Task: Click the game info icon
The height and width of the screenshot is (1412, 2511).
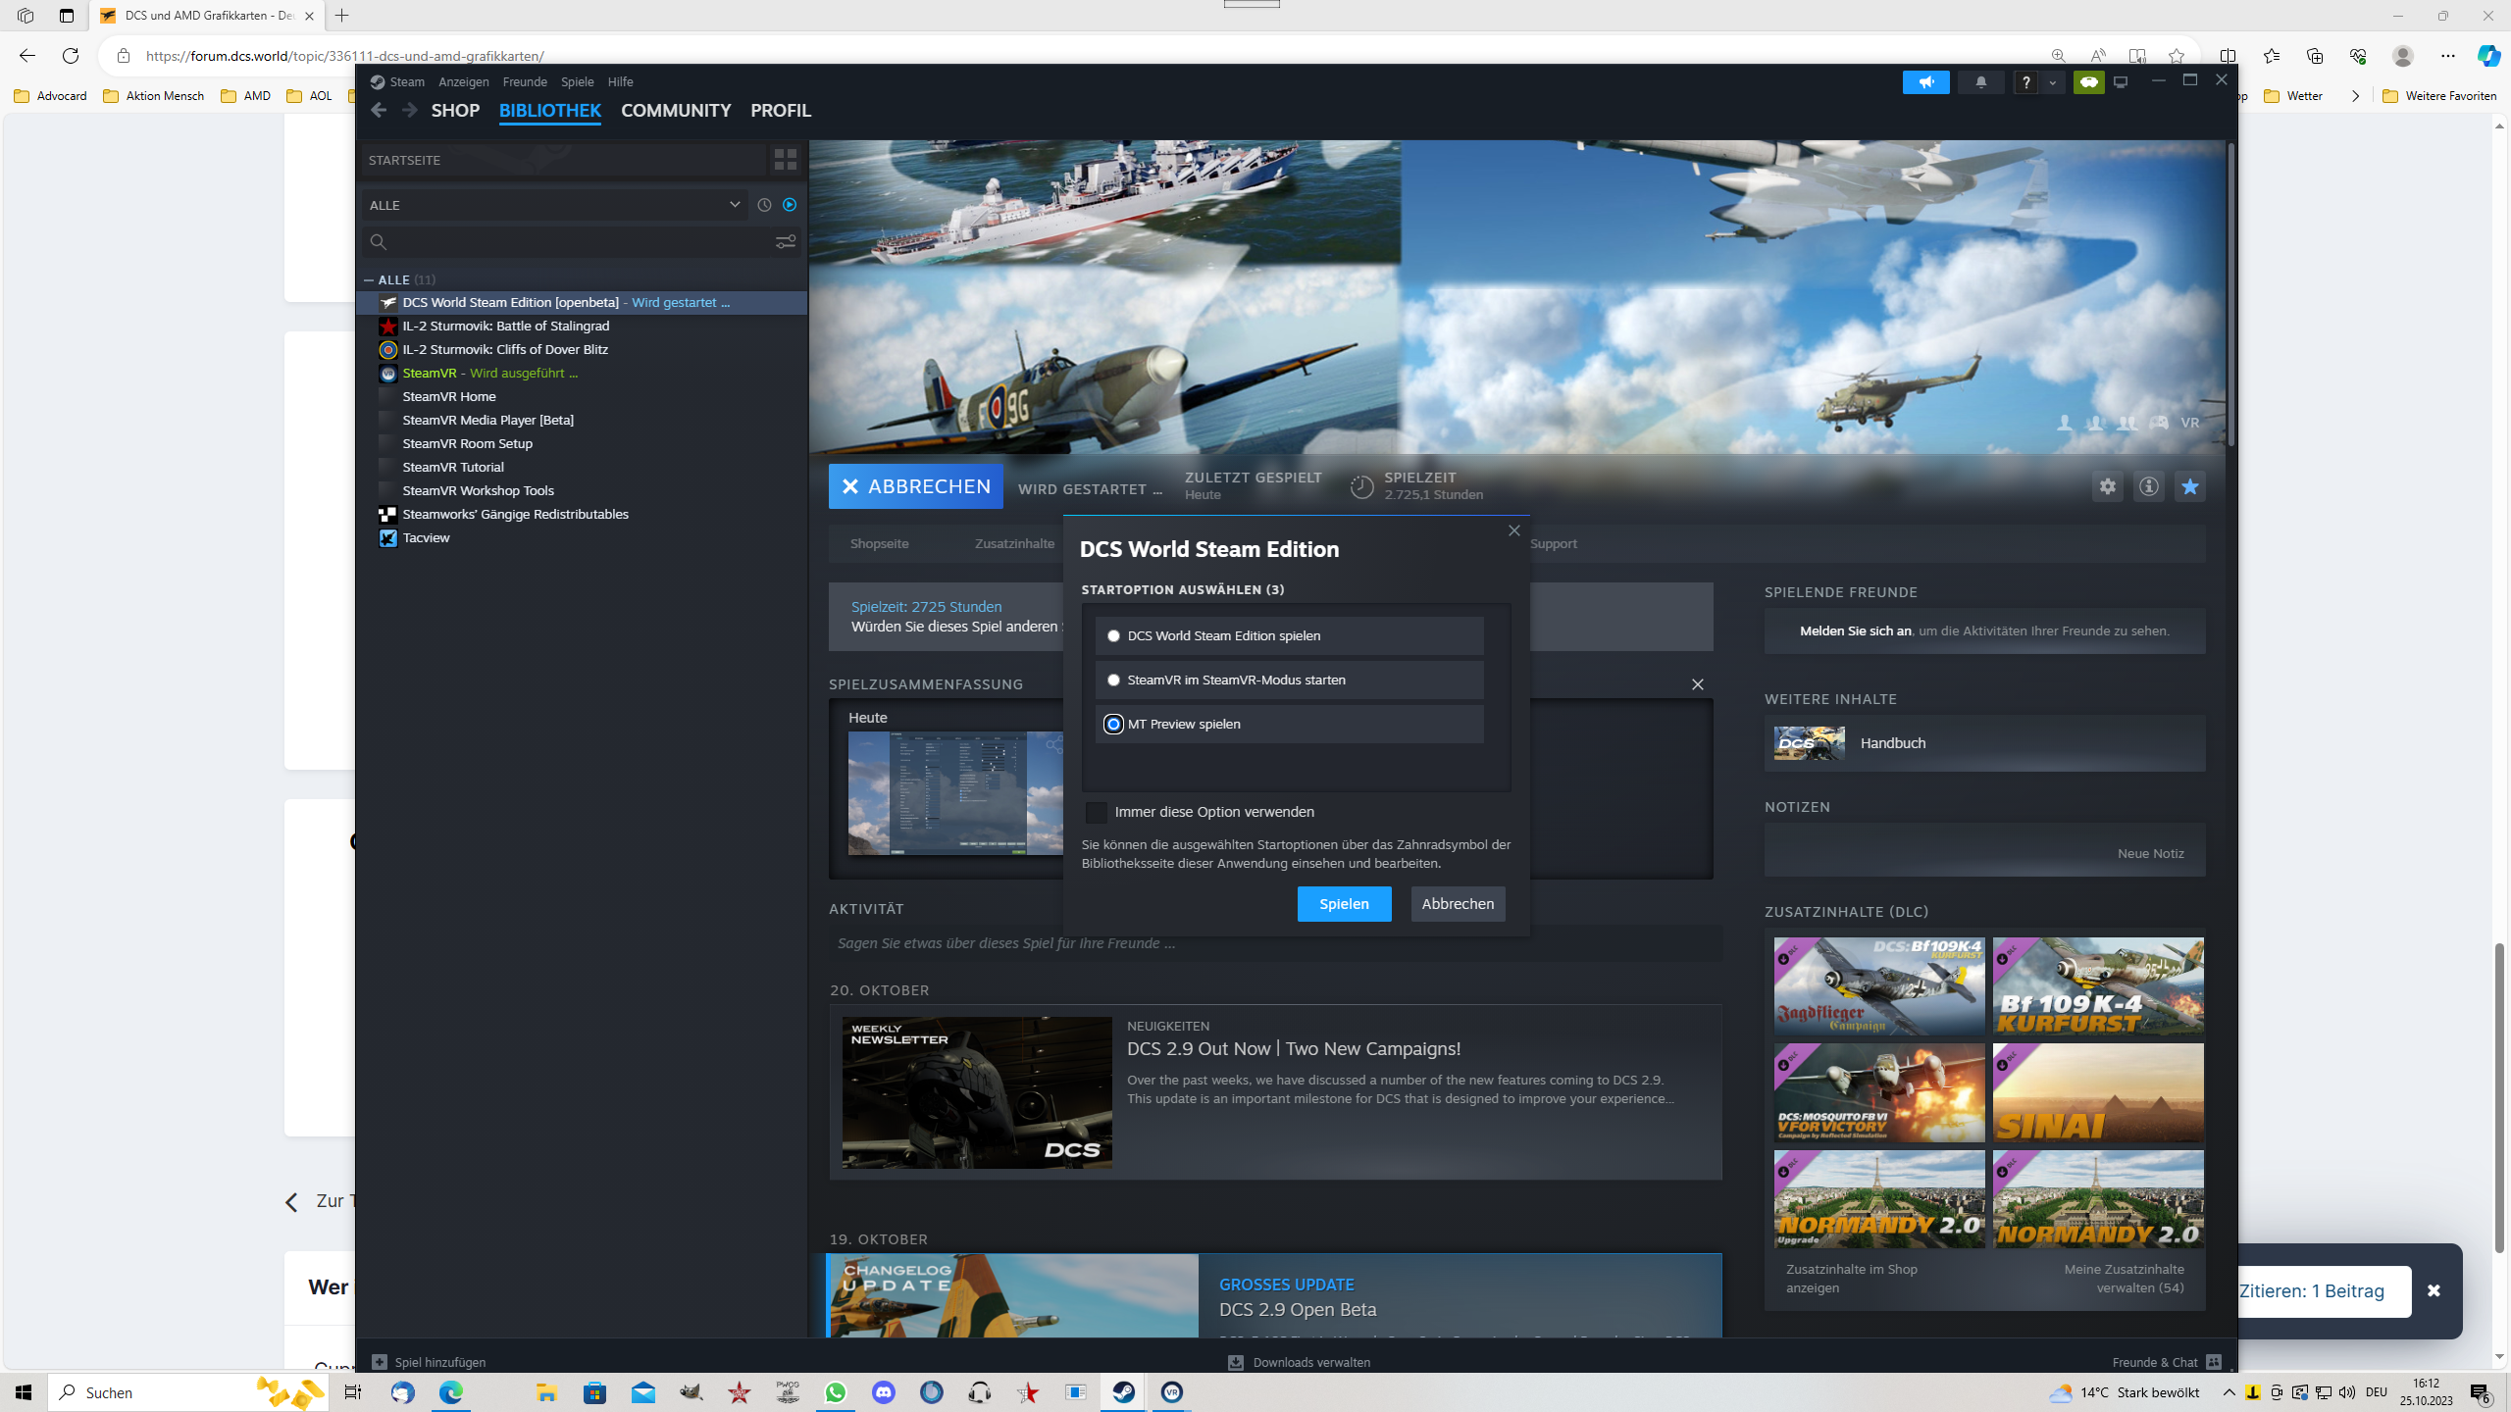Action: [2148, 486]
